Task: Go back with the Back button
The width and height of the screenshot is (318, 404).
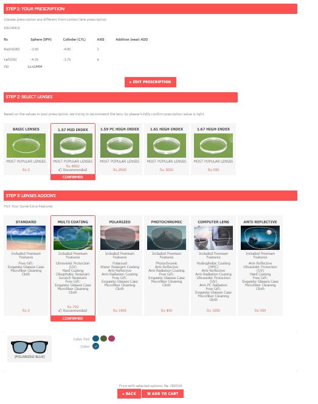Action: pyautogui.click(x=129, y=394)
